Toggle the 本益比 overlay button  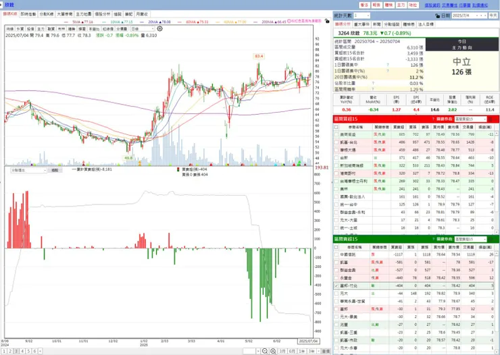(x=94, y=29)
